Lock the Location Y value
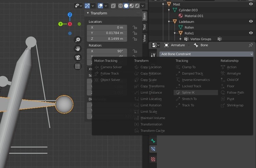Image resolution: width=256 pixels, height=168 pixels. (135, 33)
